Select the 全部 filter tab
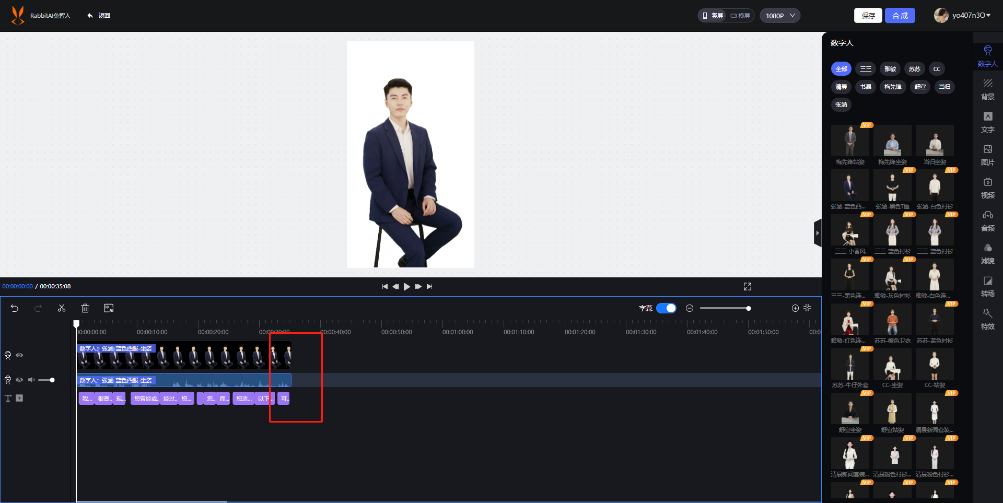Screen dimensions: 1003x503 tap(841, 69)
